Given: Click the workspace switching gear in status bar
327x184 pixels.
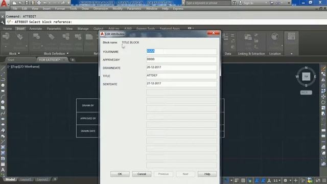Looking at the screenshot, I should coord(285,180).
